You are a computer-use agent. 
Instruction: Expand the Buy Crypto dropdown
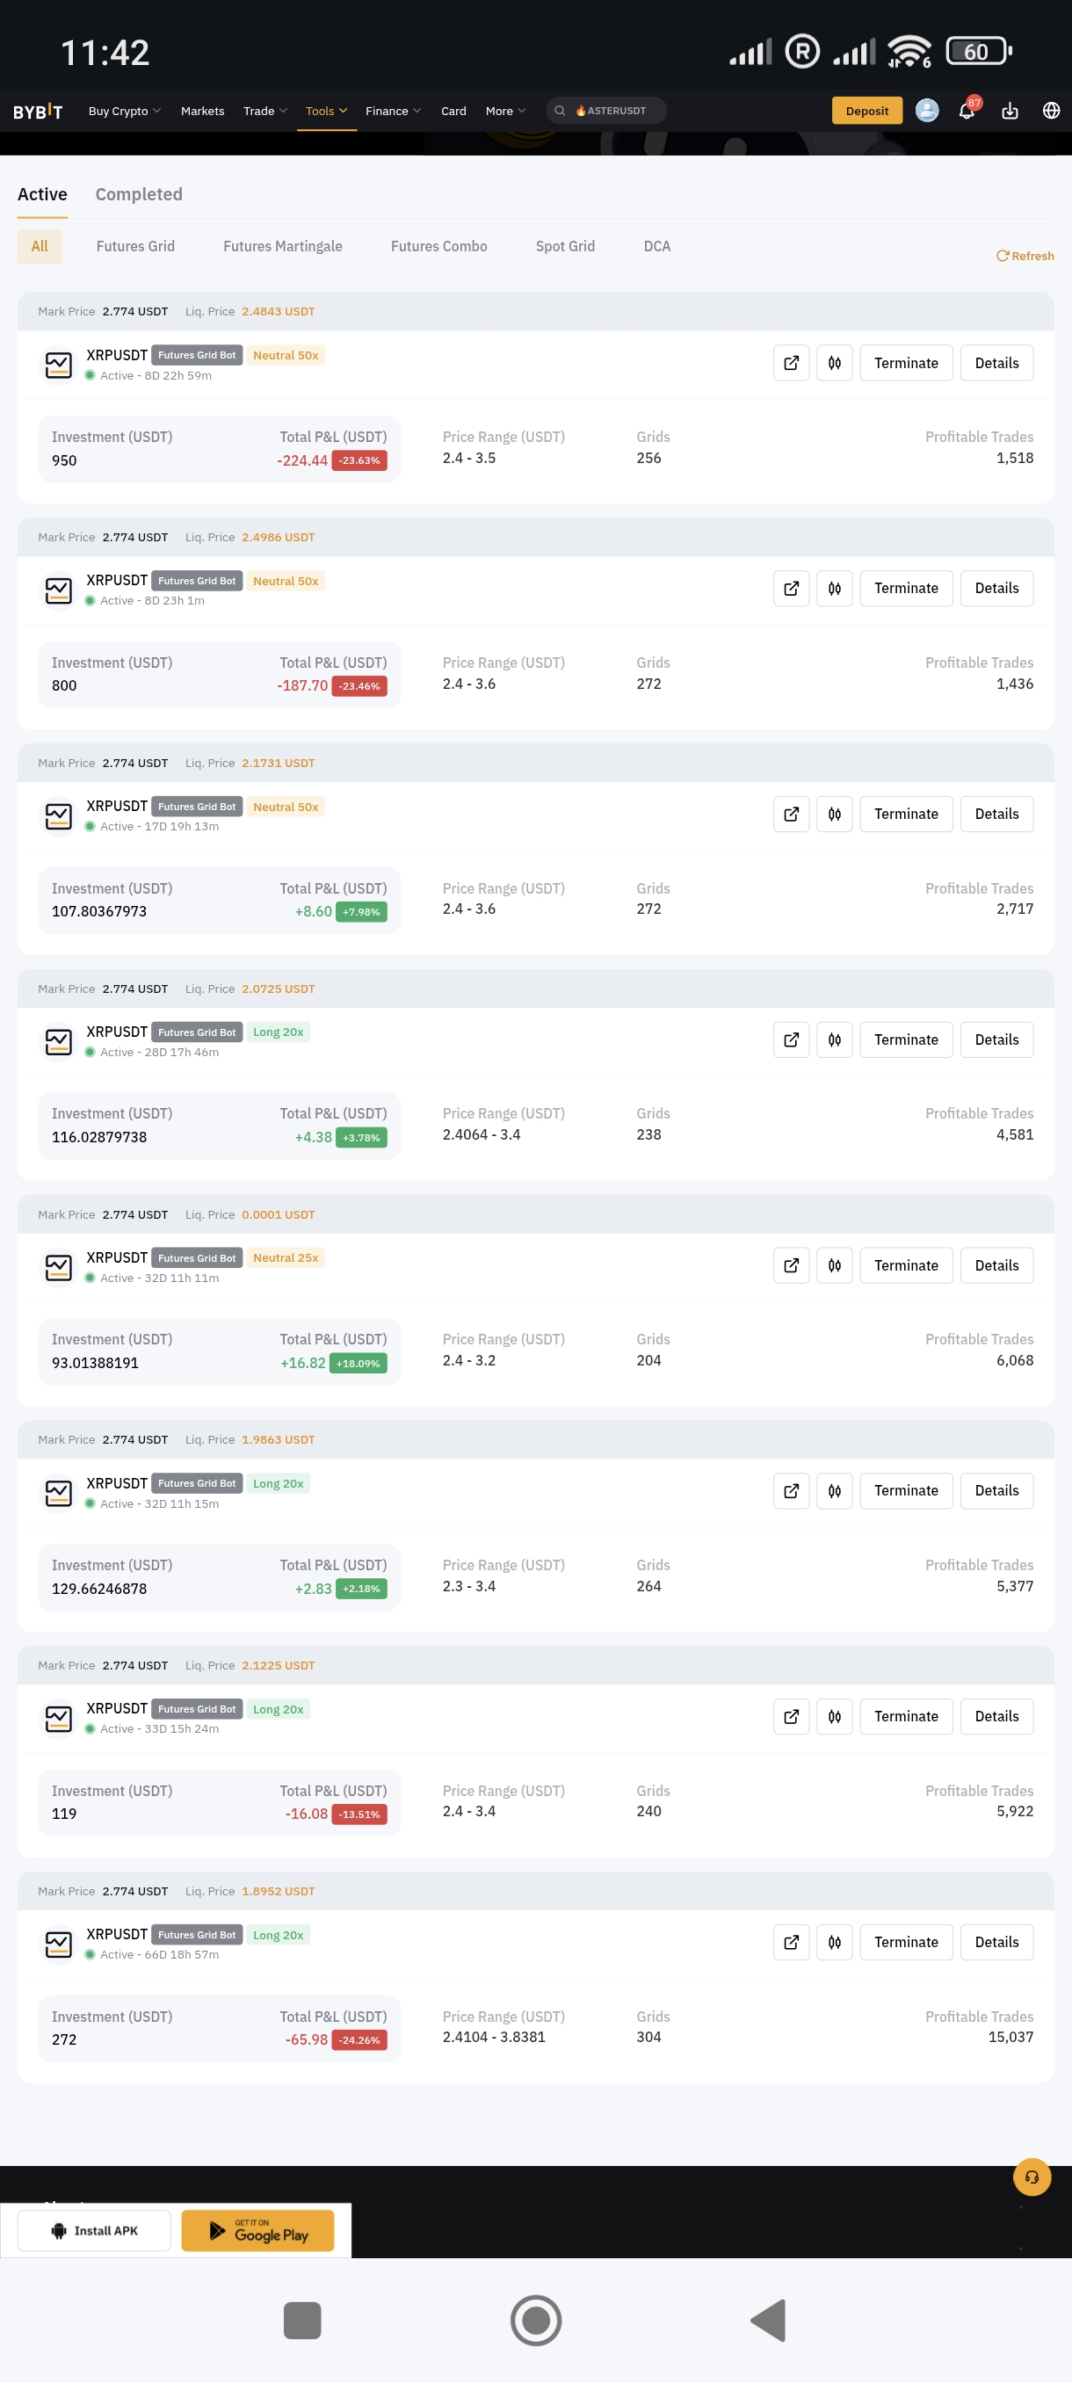tap(124, 111)
